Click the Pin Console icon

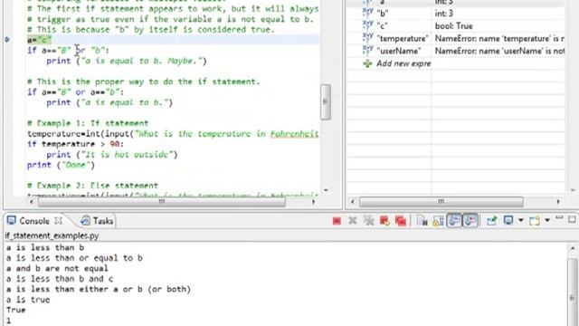coord(491,221)
